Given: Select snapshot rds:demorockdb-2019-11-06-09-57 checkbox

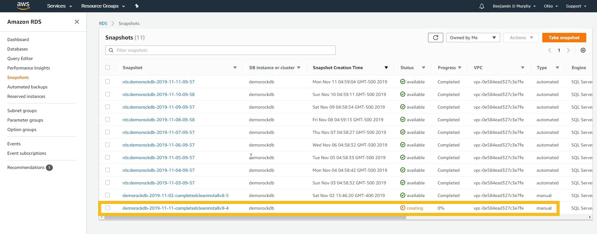Looking at the screenshot, I should point(108,145).
